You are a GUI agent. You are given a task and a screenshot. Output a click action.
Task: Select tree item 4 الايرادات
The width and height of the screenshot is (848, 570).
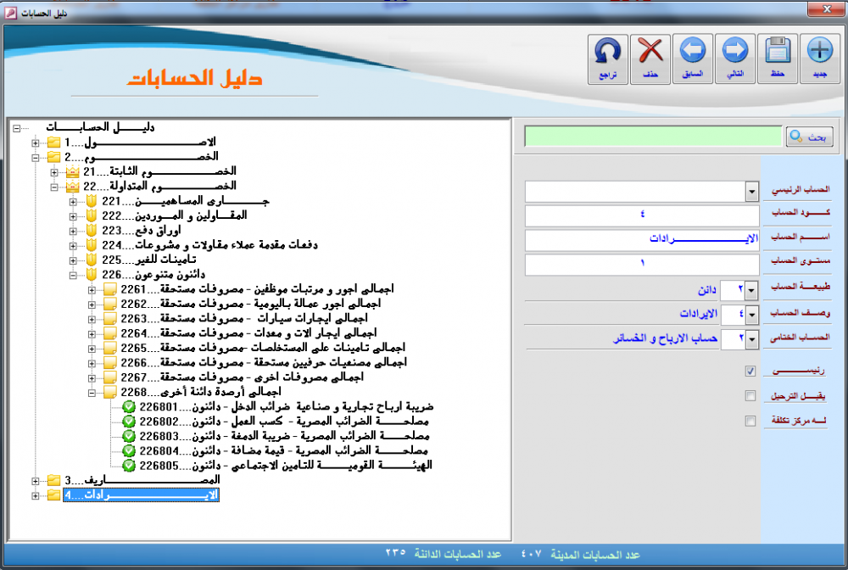[x=141, y=495]
